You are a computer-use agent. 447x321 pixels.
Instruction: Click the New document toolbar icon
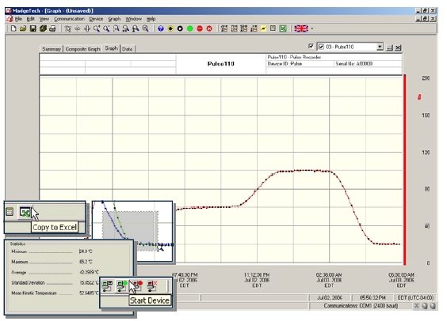click(x=13, y=28)
